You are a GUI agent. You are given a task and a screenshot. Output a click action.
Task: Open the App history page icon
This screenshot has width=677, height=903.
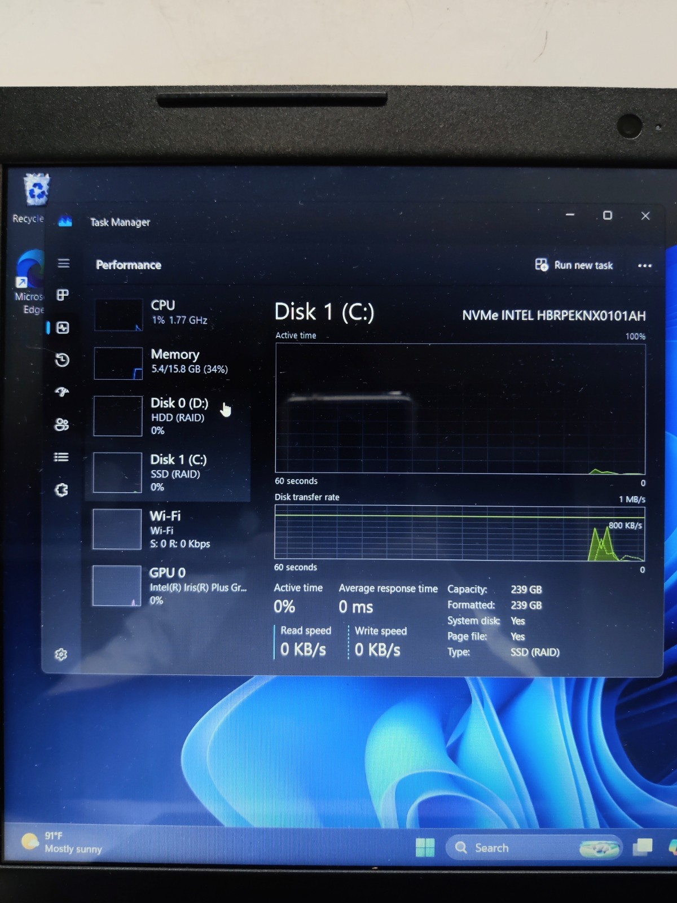[x=62, y=360]
